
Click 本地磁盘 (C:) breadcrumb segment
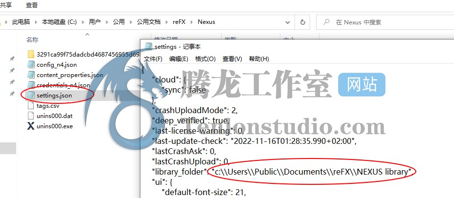click(59, 22)
